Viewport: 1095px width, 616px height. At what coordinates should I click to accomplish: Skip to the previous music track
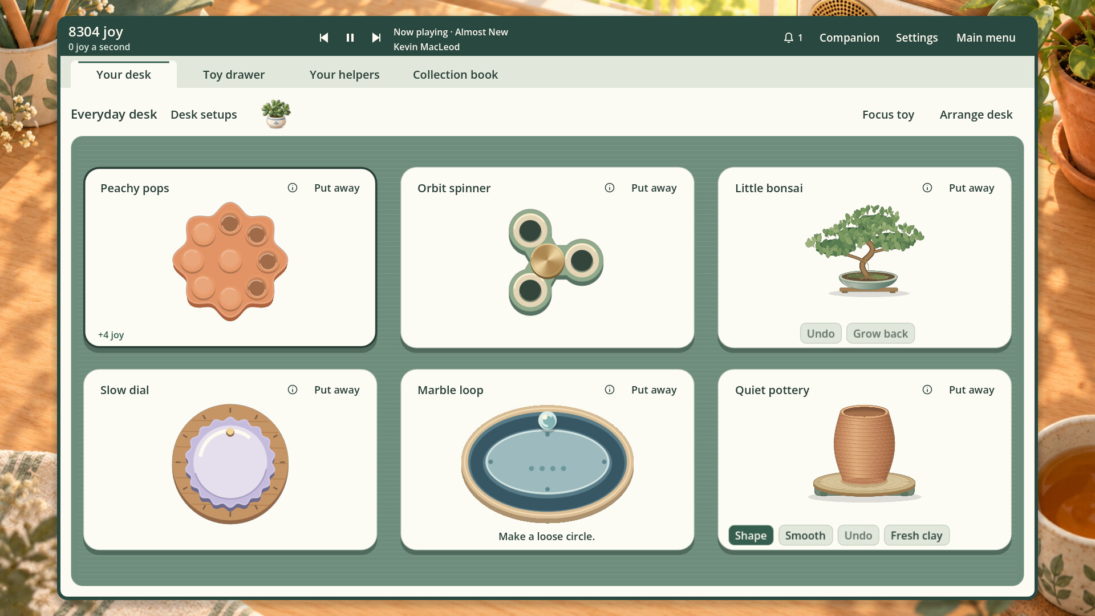[323, 38]
